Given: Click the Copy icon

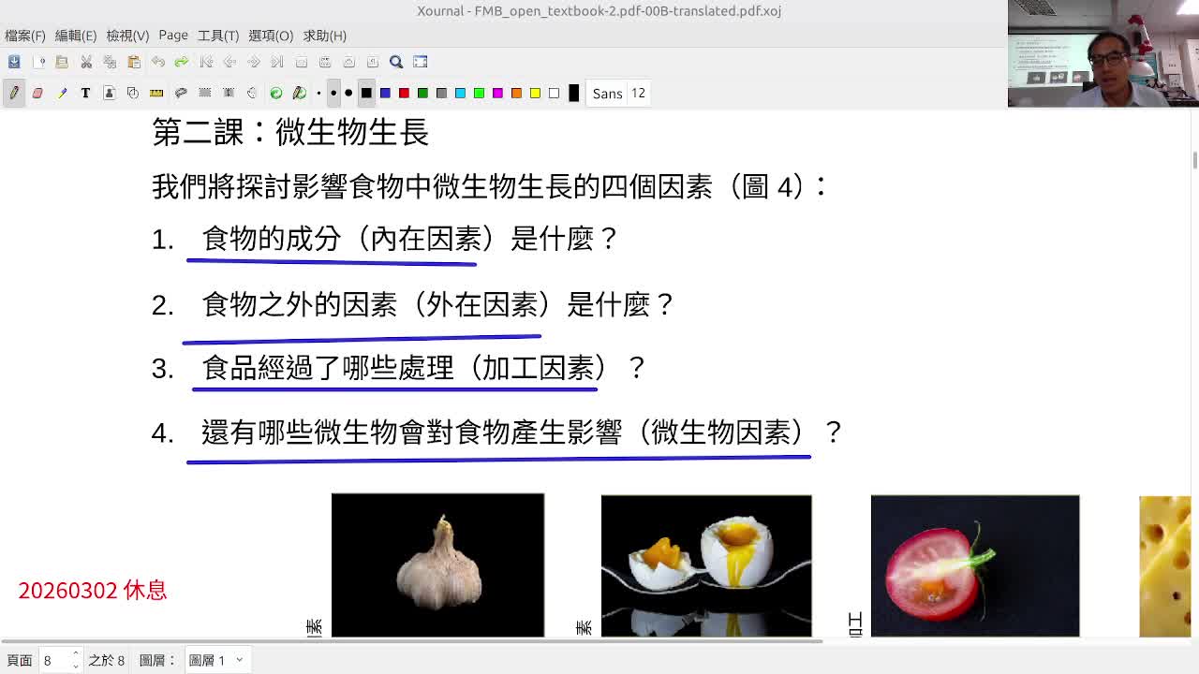Looking at the screenshot, I should pyautogui.click(x=110, y=62).
